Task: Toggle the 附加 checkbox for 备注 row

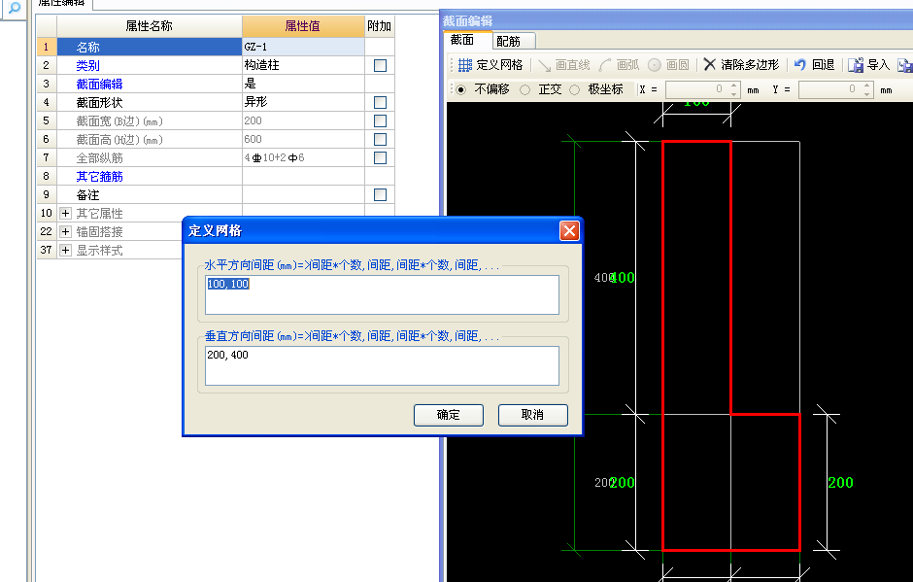Action: tap(380, 194)
